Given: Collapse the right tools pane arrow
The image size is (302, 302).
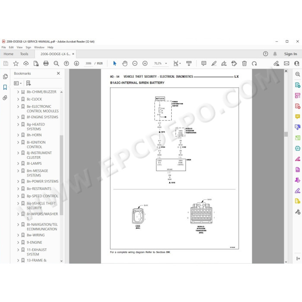Looking at the screenshot, I should [x=298, y=258].
